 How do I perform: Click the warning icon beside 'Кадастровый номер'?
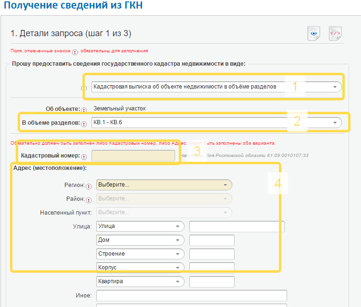[x=84, y=156]
